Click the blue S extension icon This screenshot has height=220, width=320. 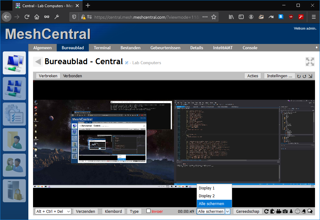(x=281, y=17)
